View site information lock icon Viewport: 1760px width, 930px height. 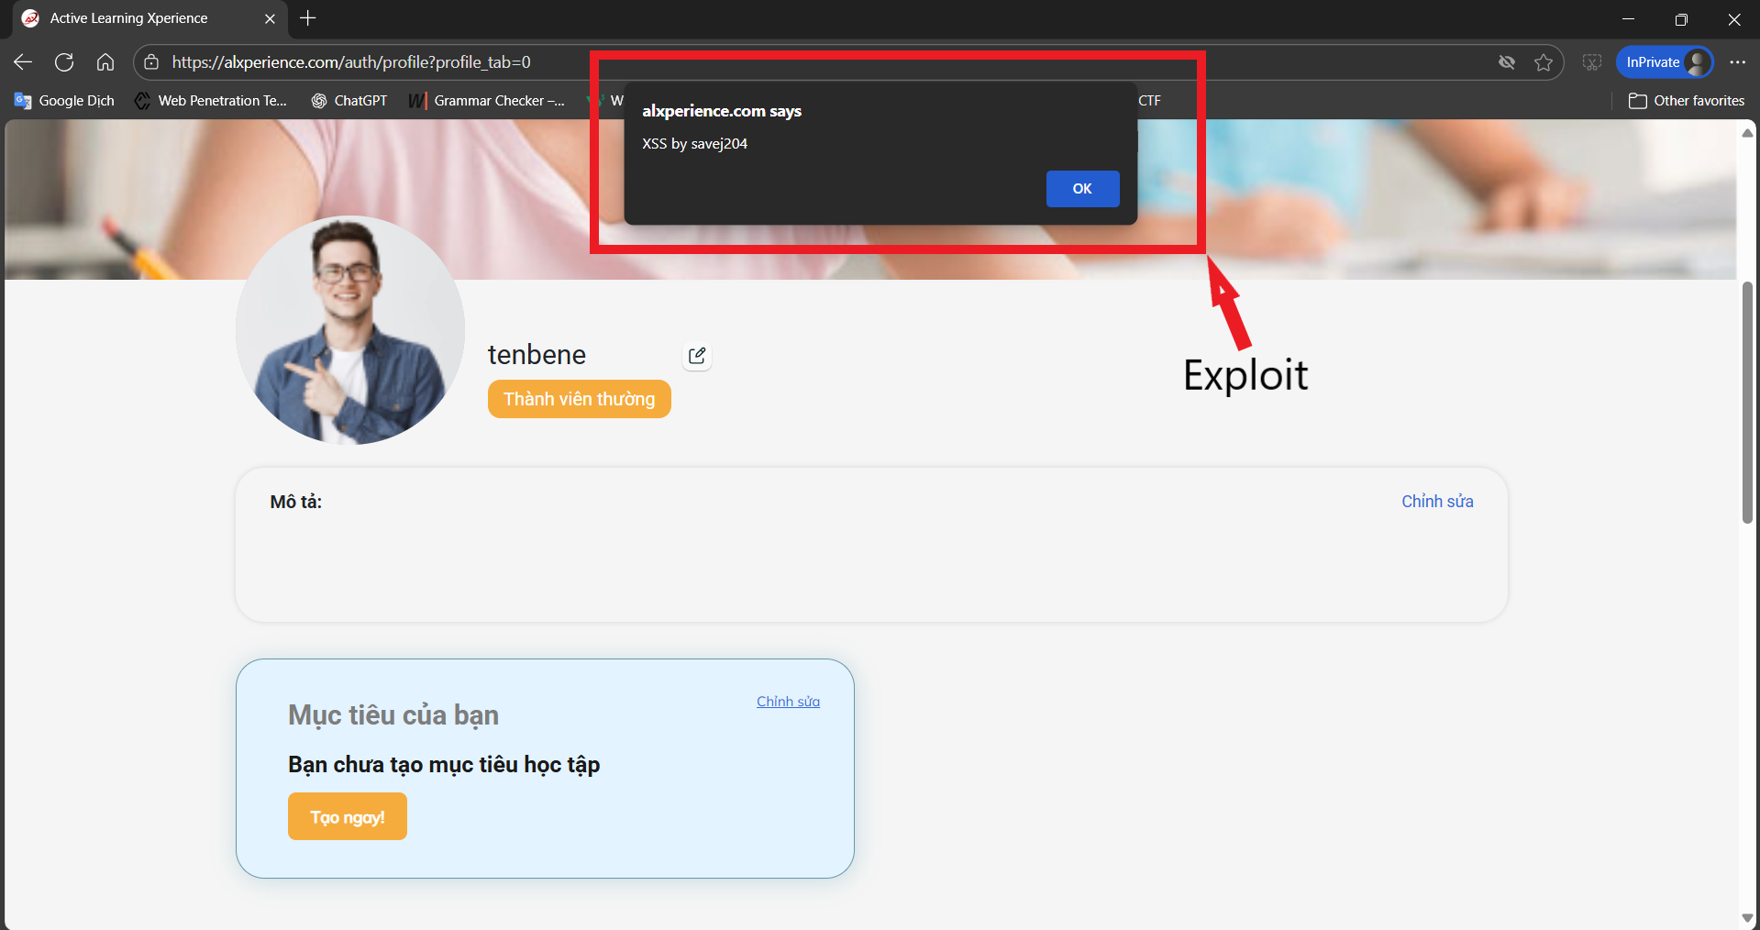coord(152,62)
